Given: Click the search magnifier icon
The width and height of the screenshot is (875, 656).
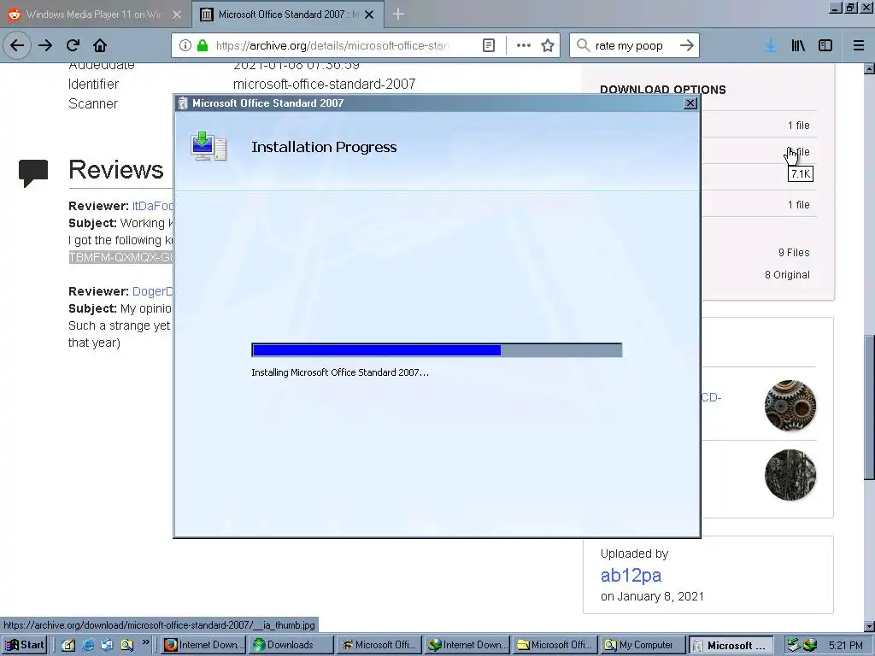Looking at the screenshot, I should 583,45.
